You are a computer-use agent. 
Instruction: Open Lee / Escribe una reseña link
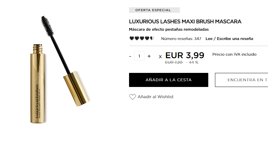coord(229,39)
